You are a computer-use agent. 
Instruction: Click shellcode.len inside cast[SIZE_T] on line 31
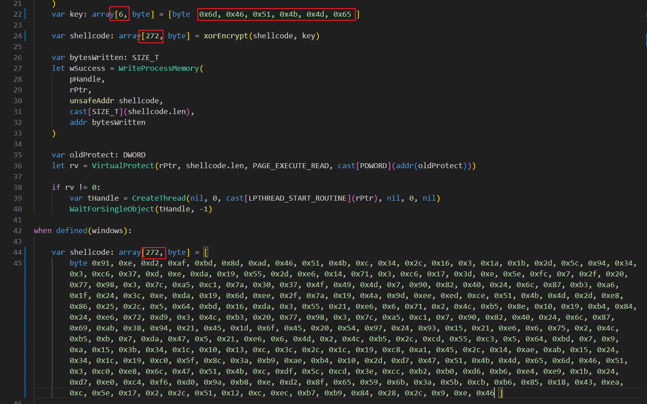[156, 112]
